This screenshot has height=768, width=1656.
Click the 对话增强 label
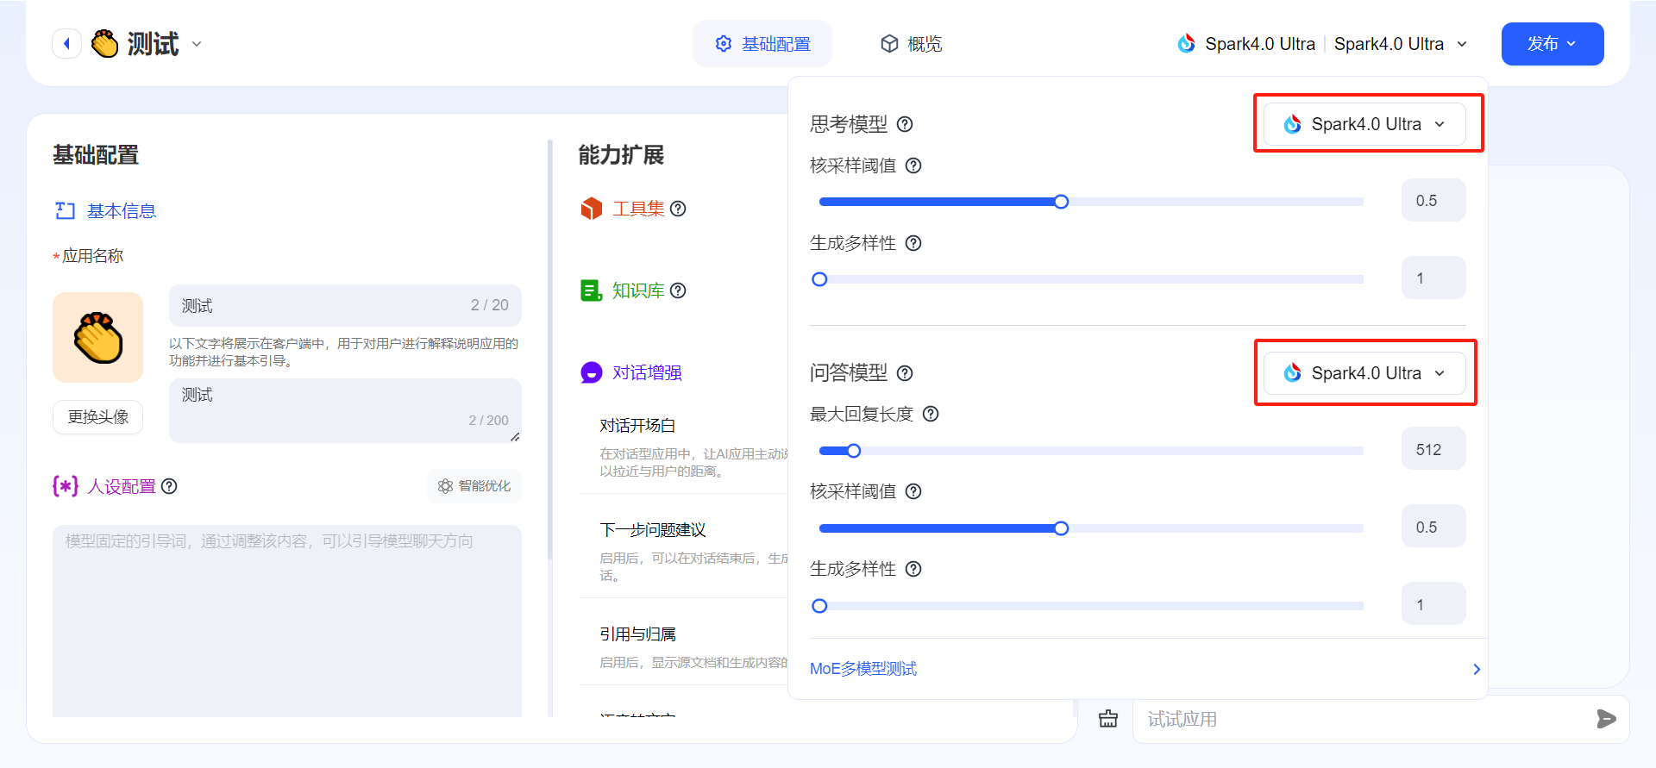click(647, 372)
